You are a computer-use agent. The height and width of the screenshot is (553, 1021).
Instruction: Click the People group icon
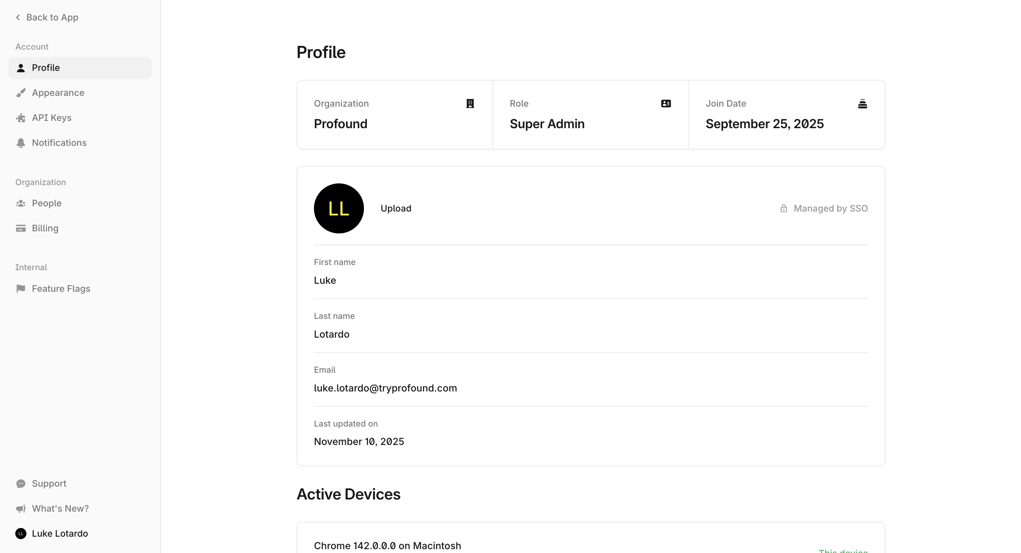click(20, 203)
